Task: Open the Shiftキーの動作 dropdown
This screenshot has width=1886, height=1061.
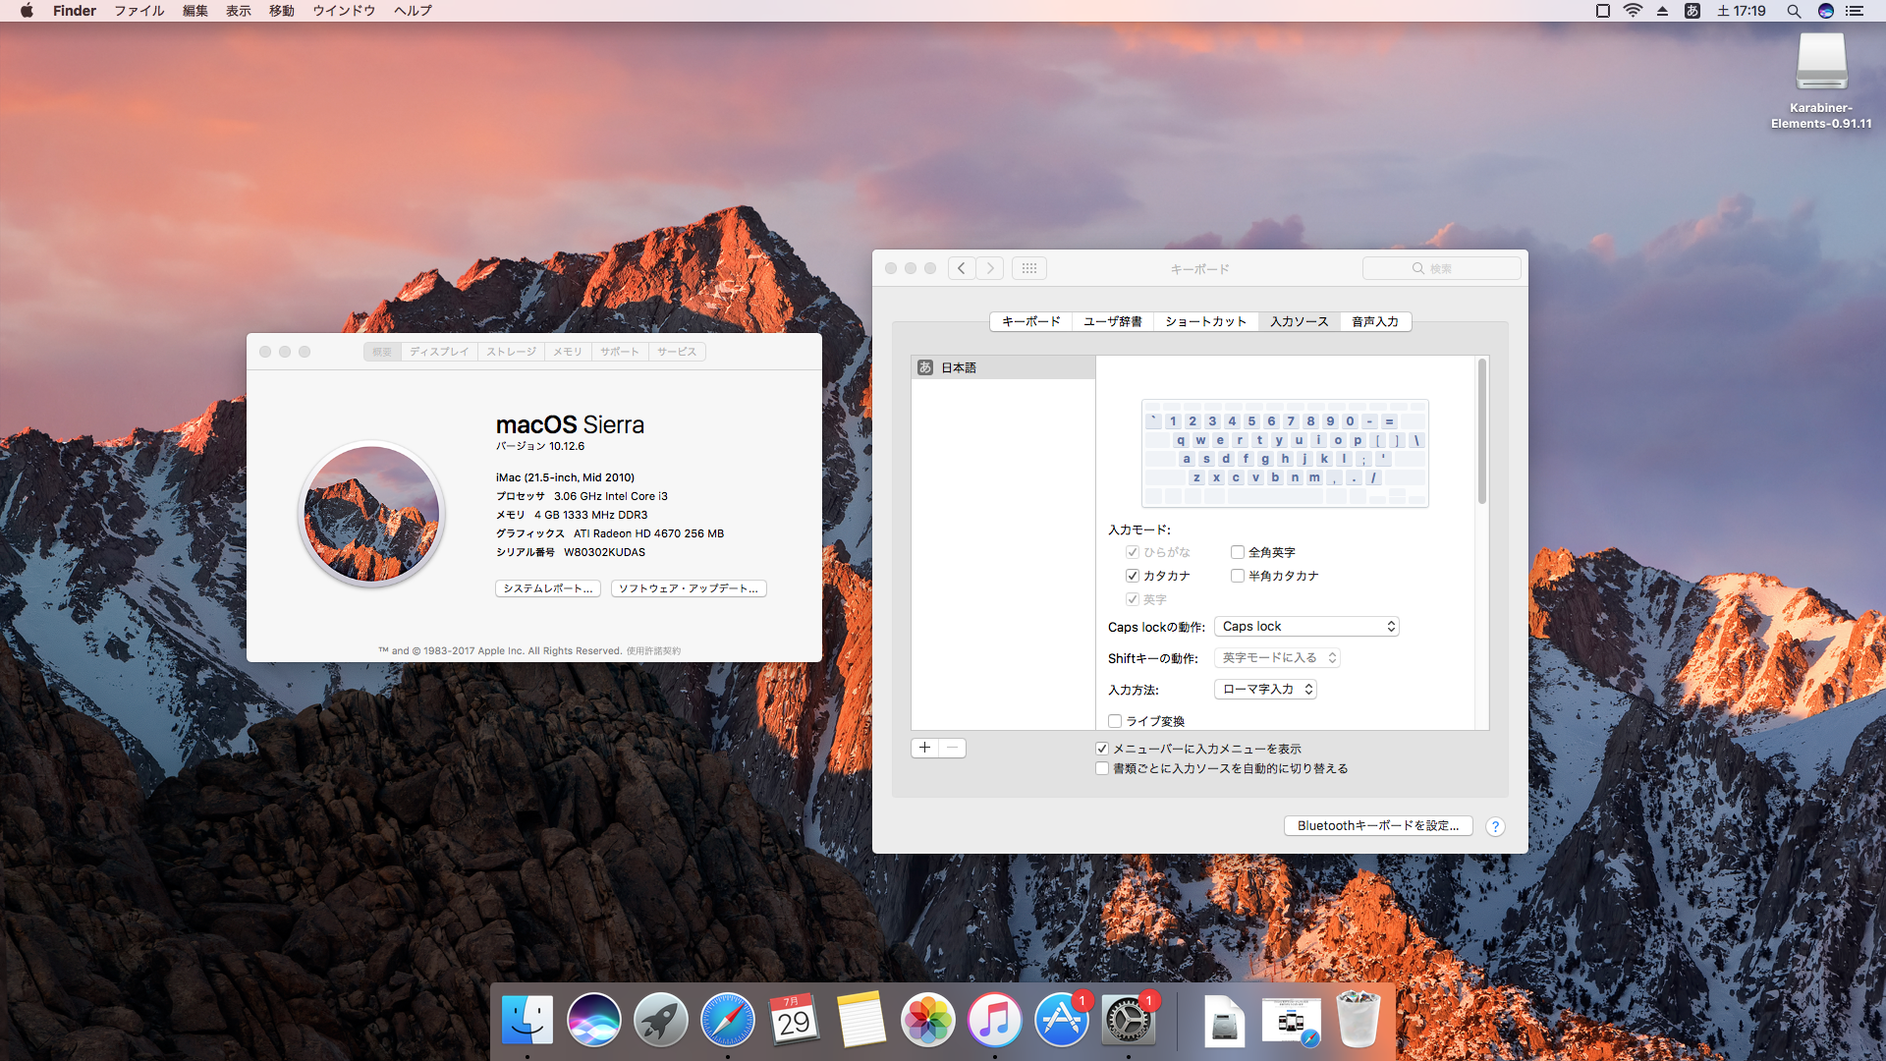Action: [x=1277, y=658]
